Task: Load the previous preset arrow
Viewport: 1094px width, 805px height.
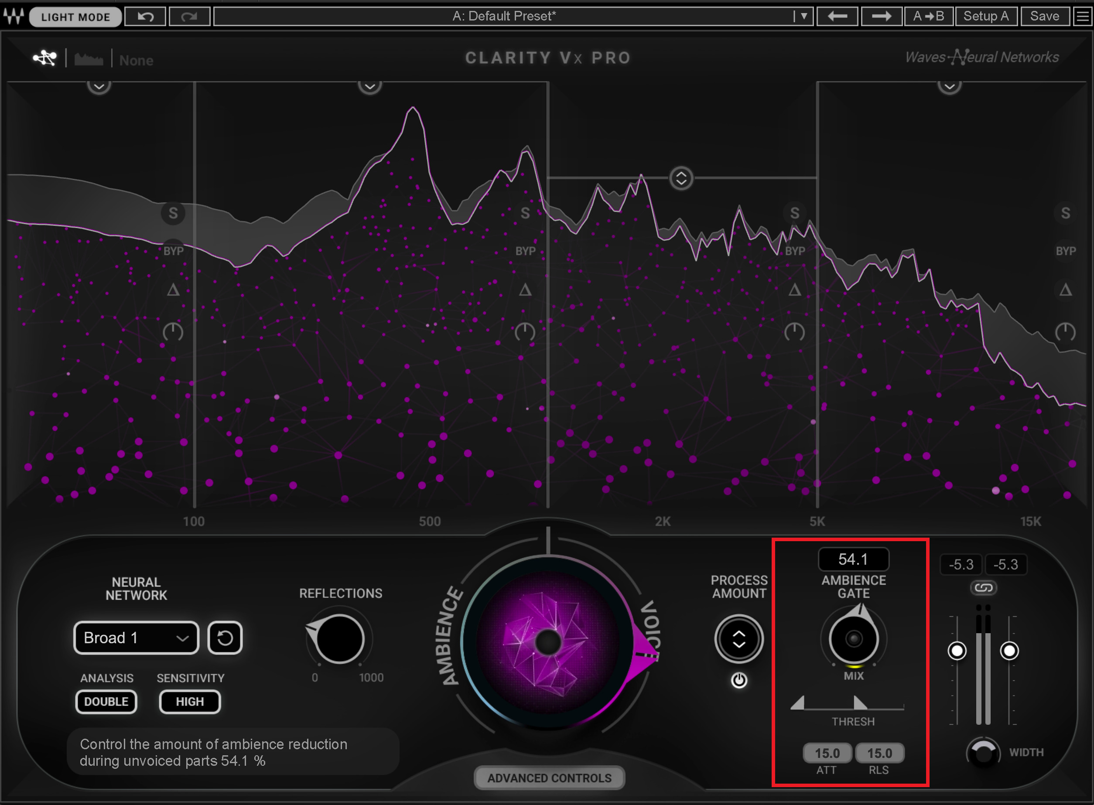Action: click(837, 17)
